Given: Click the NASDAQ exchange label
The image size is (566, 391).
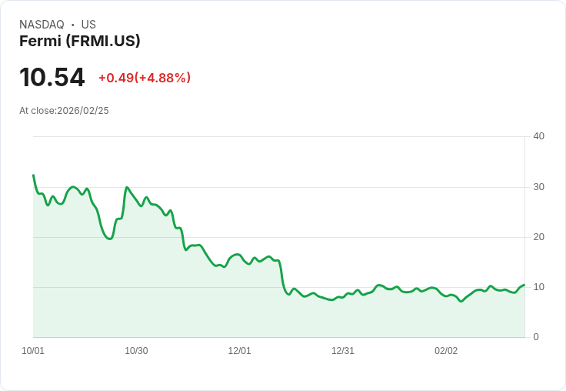Looking at the screenshot, I should click(x=42, y=25).
